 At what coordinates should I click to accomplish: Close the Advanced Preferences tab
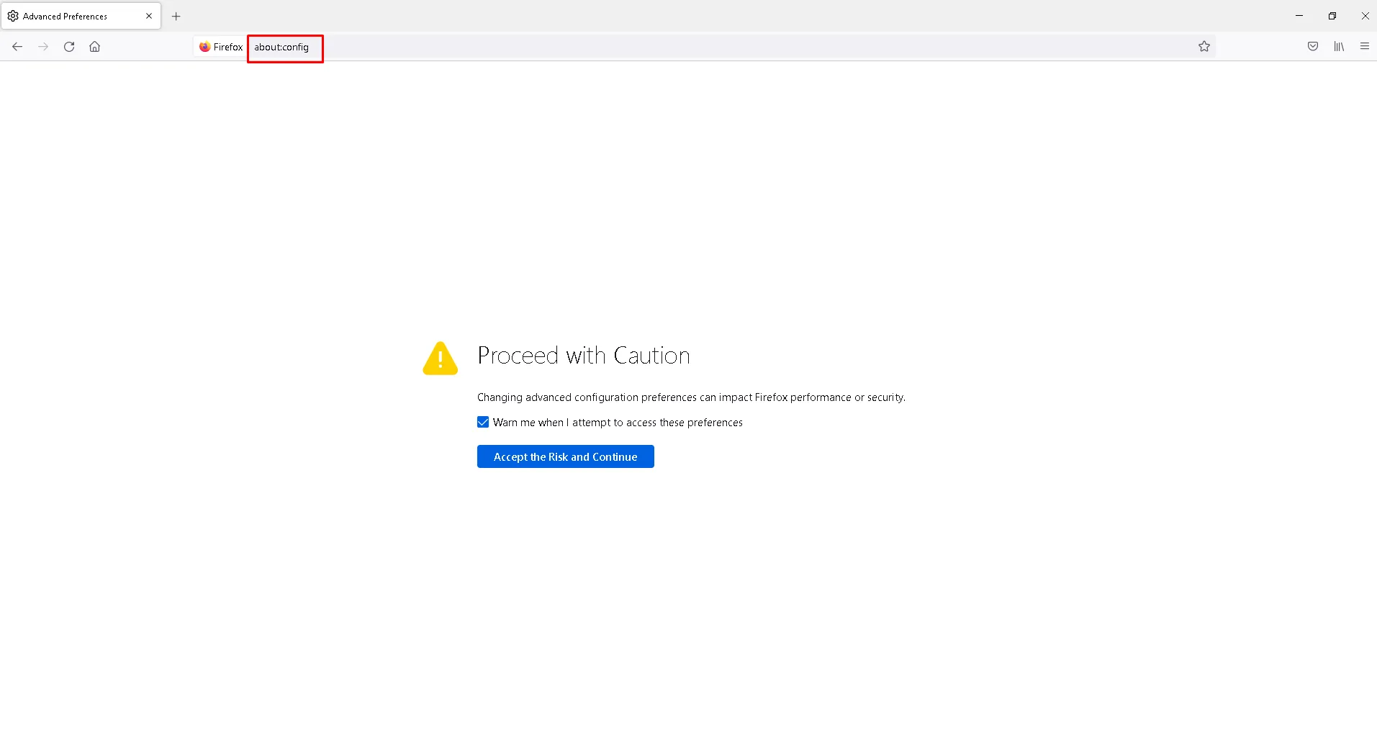tap(149, 16)
